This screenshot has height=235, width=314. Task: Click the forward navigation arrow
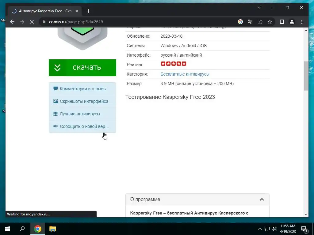[x=22, y=22]
